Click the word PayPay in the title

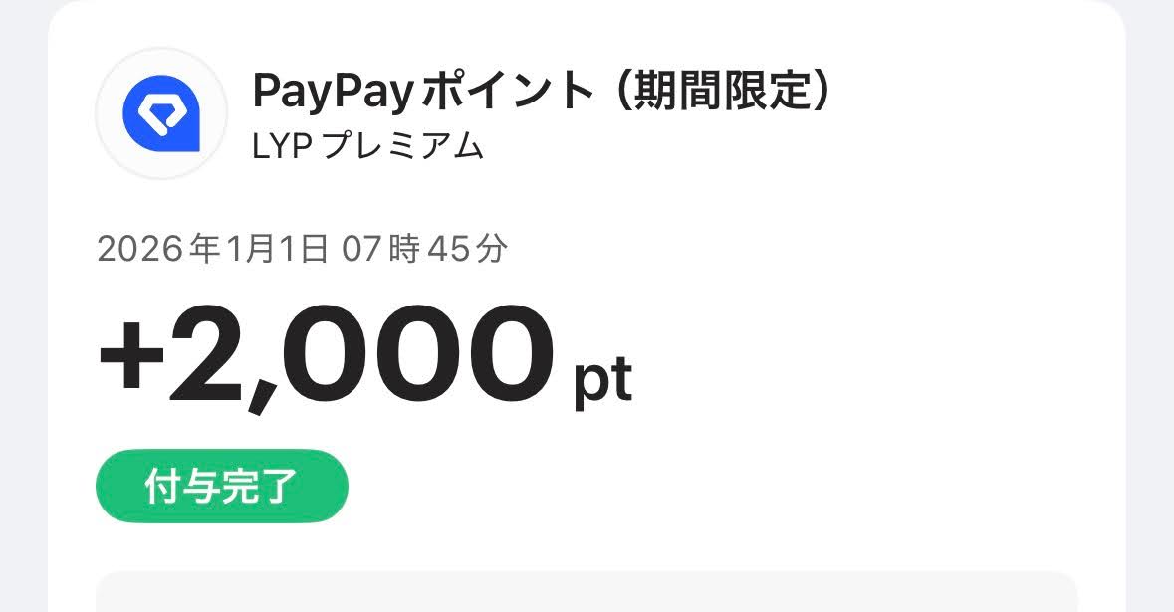coord(333,92)
